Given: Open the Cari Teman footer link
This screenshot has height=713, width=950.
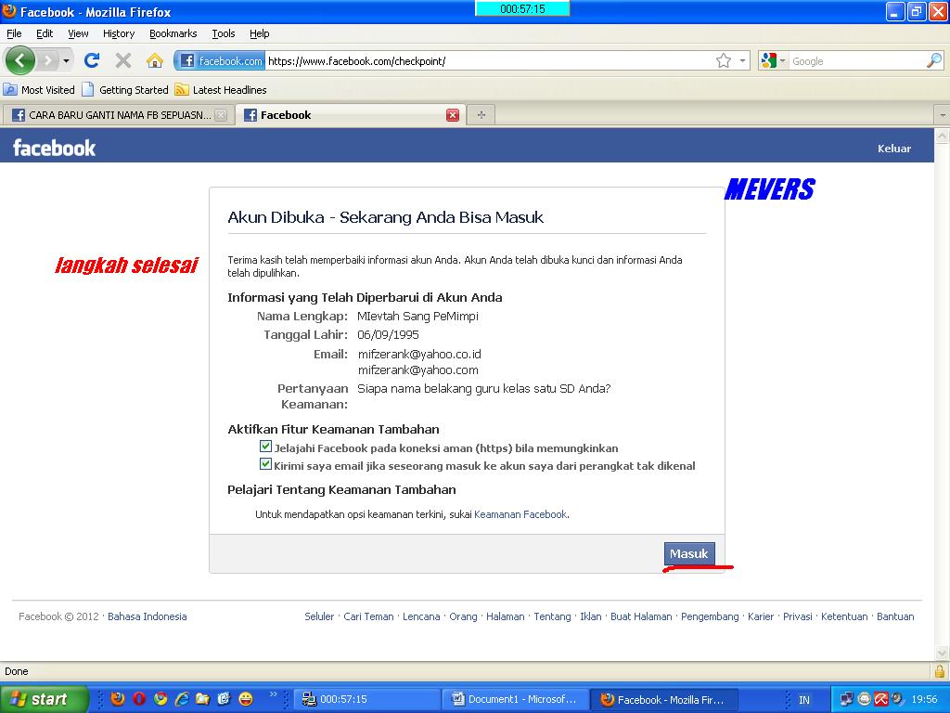Looking at the screenshot, I should click(x=368, y=616).
